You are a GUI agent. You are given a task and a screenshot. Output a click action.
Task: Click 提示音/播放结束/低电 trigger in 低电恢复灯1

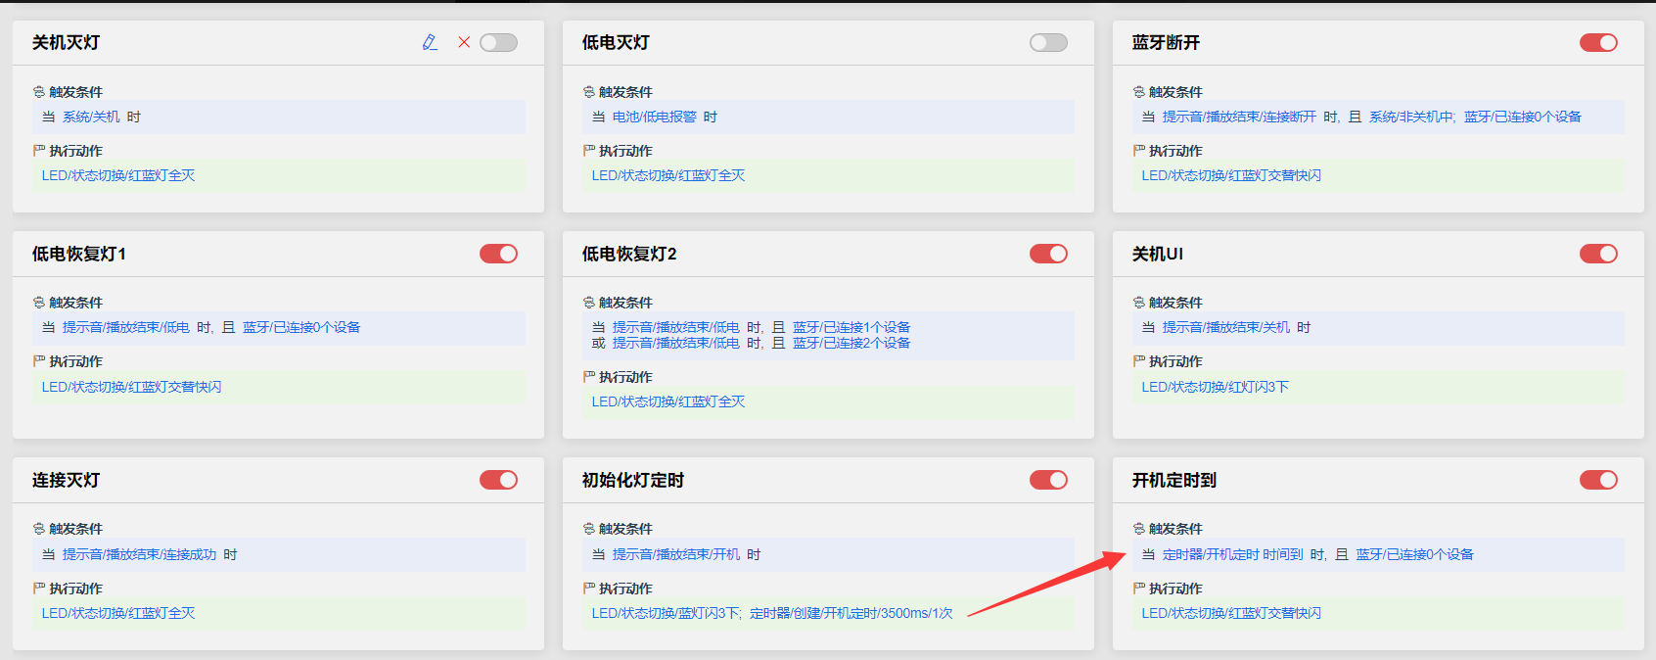126,327
